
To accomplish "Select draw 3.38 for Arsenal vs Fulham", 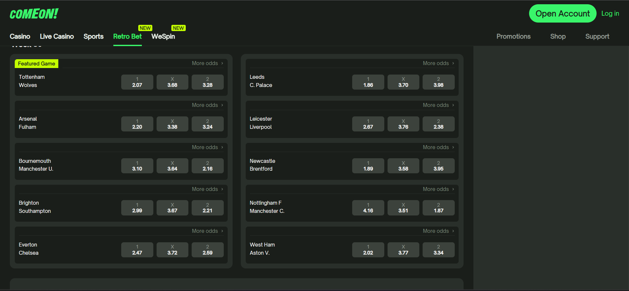I will click(x=172, y=124).
